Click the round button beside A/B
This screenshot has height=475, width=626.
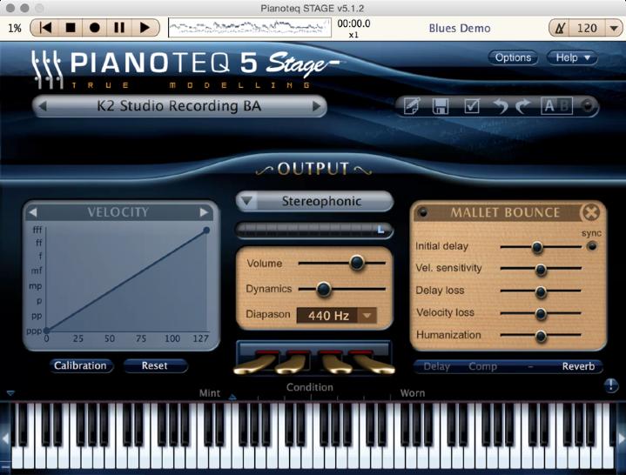click(x=587, y=106)
